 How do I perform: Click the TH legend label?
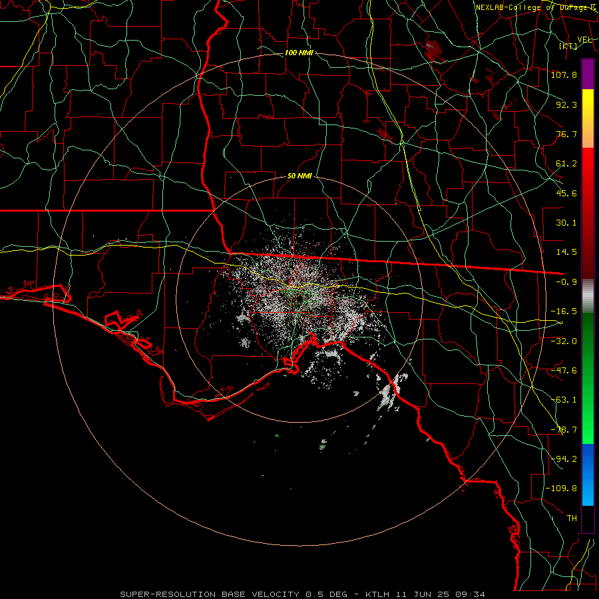pos(572,518)
